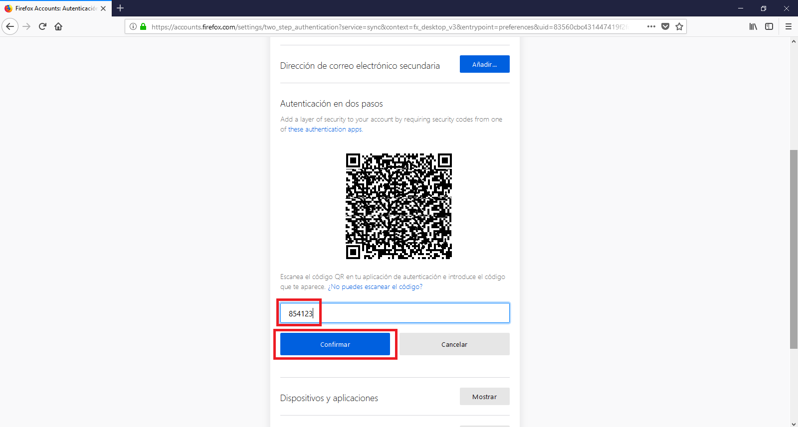Click the address bar URL
This screenshot has height=427, width=798.
click(389, 27)
